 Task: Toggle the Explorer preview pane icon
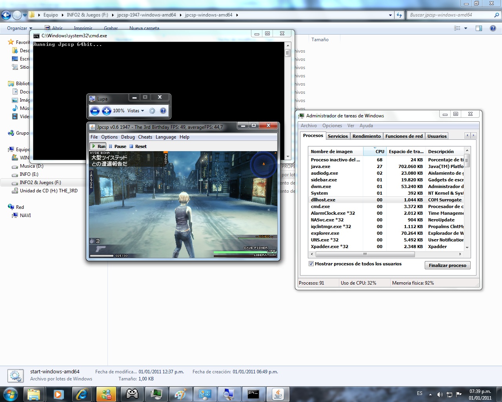click(x=479, y=28)
